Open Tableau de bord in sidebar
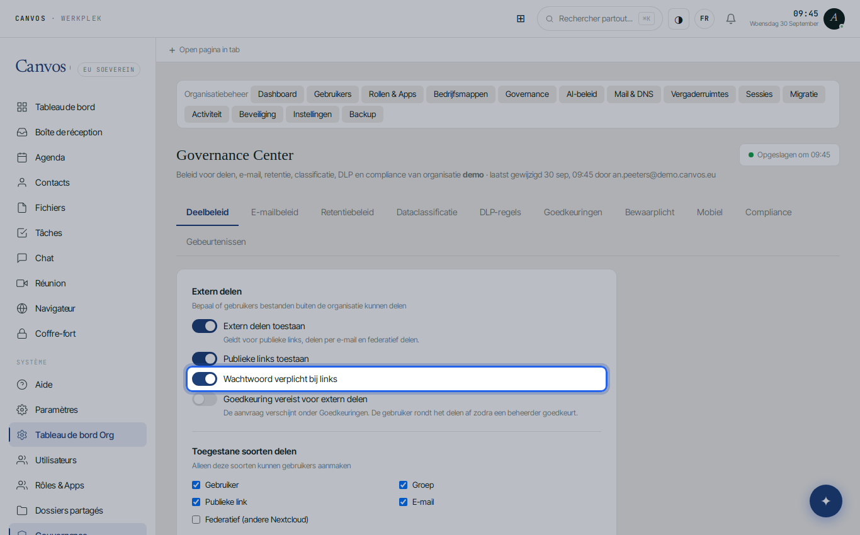 [x=78, y=107]
